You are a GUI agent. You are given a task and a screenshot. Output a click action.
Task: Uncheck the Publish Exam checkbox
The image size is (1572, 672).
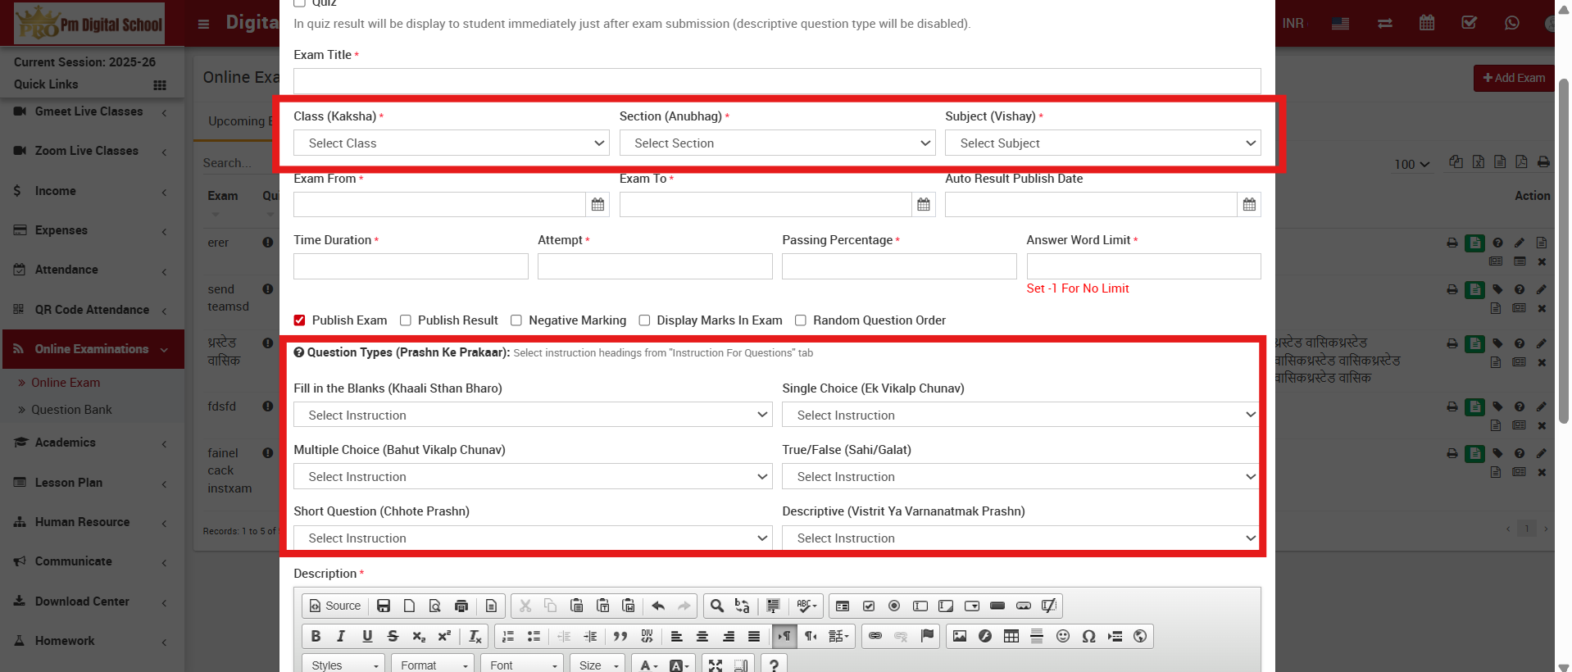300,320
